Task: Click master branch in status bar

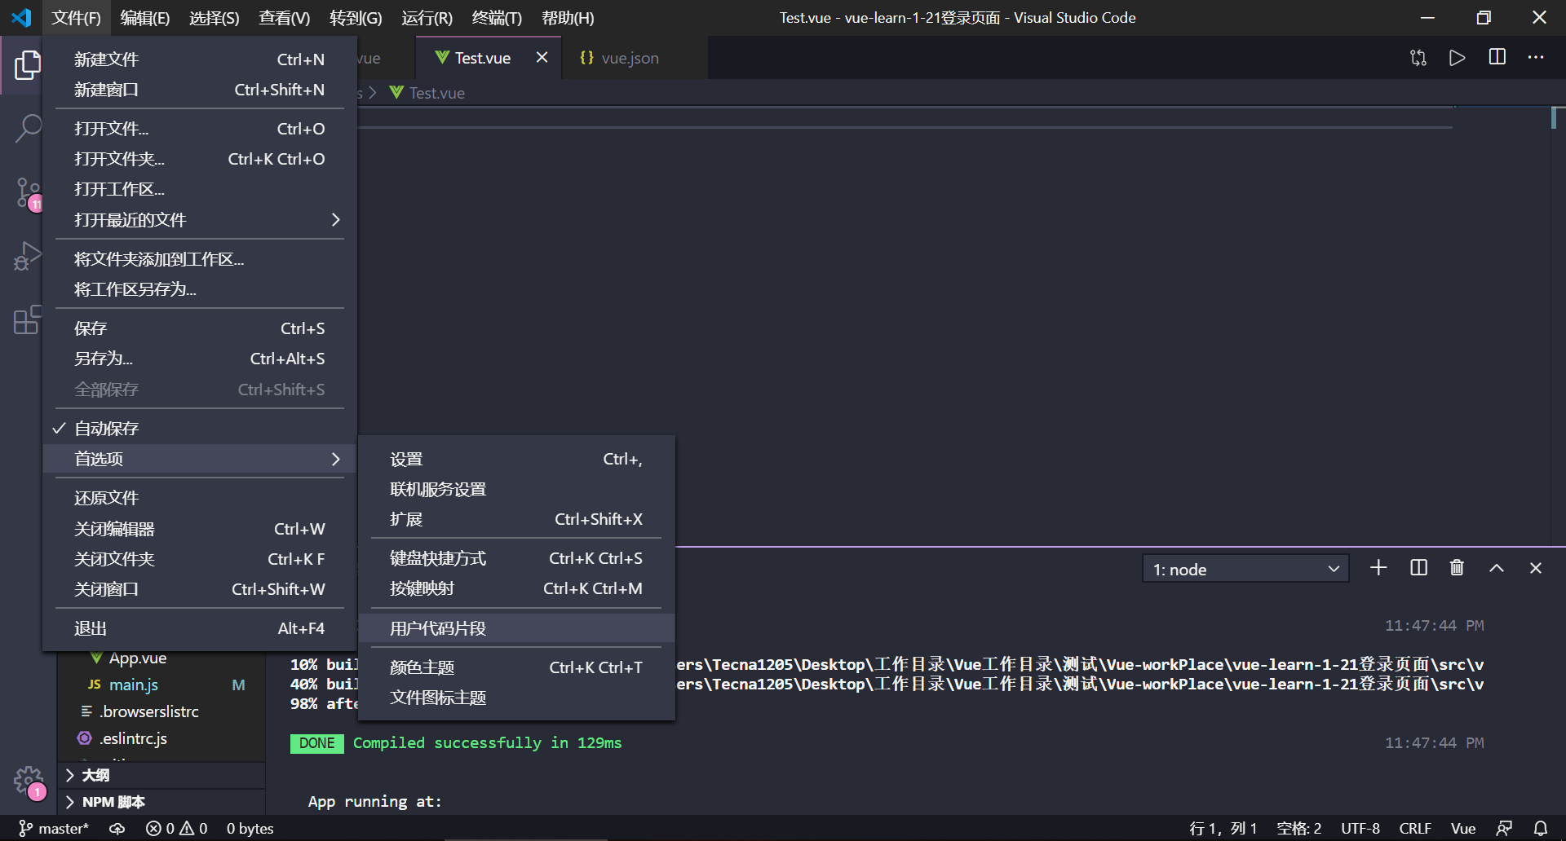Action: 54,829
